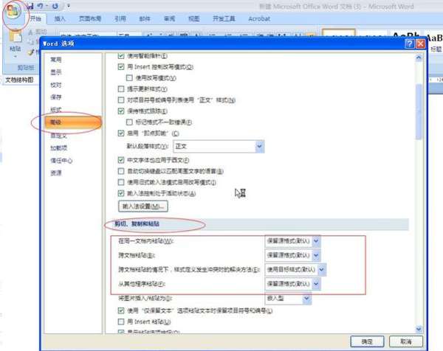Click the 取消 button
443x351 pixels.
405,341
